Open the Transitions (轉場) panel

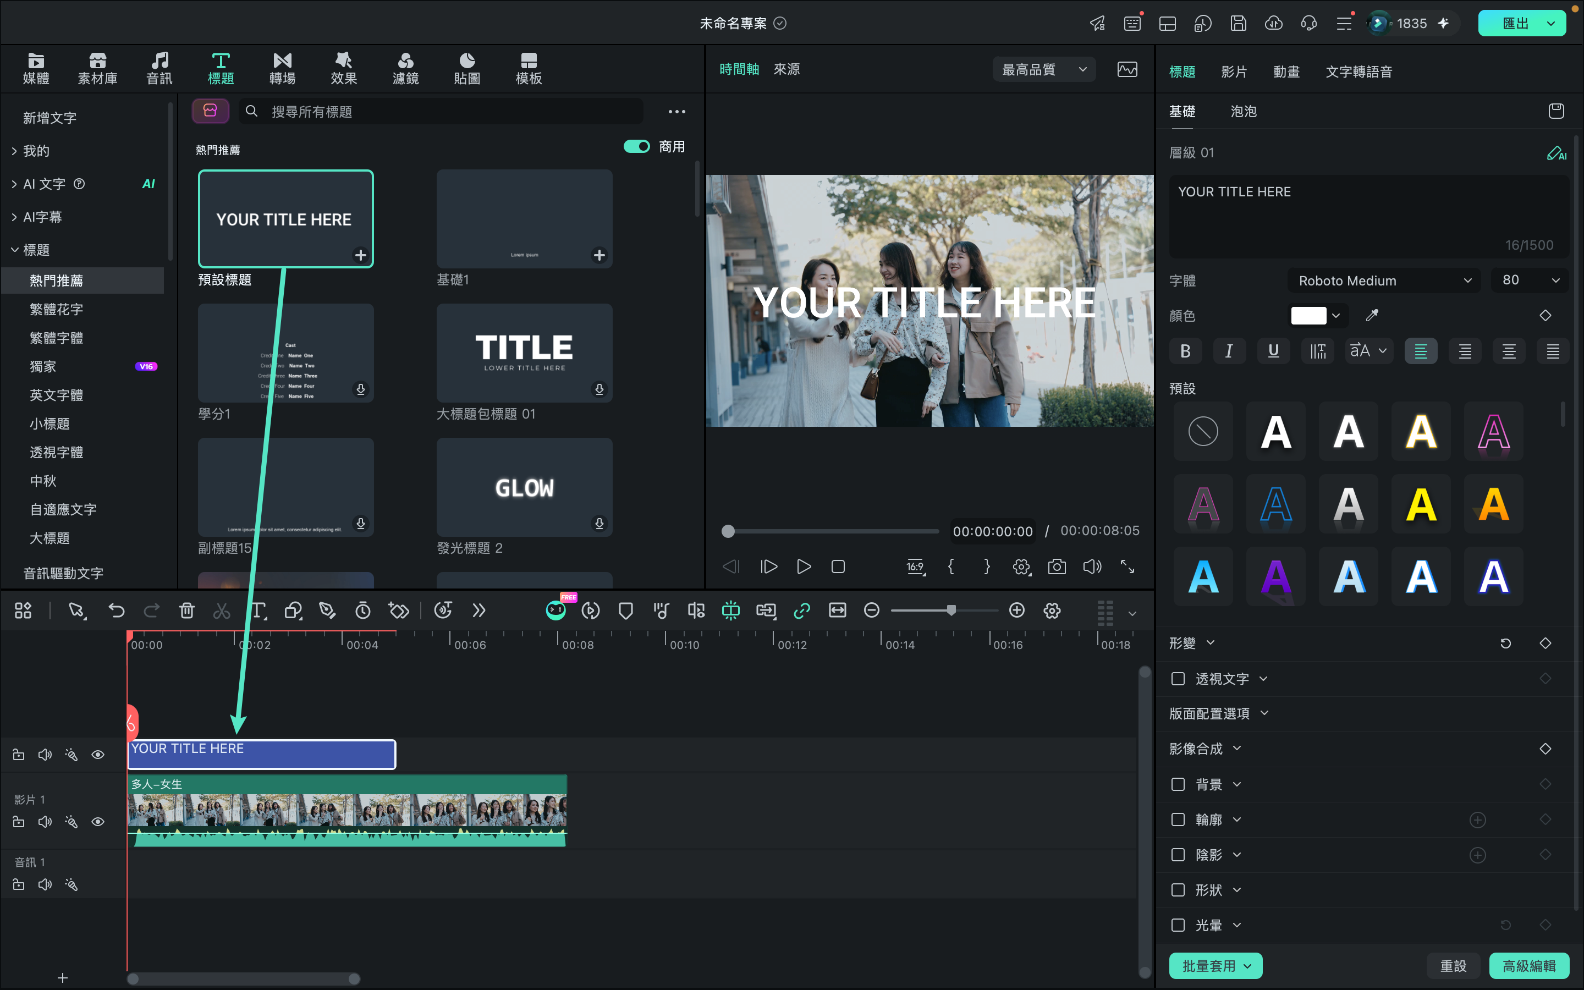click(282, 68)
